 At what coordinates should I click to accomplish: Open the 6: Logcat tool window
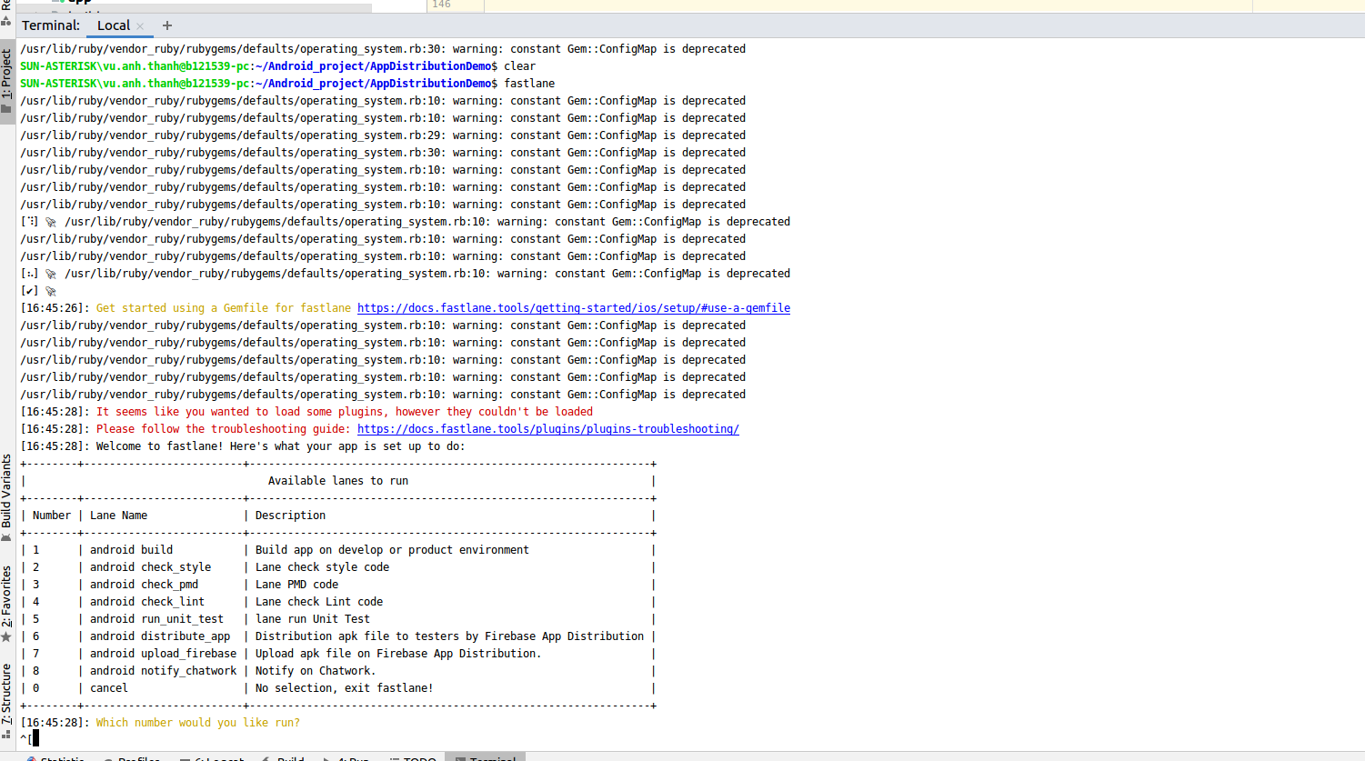213,757
